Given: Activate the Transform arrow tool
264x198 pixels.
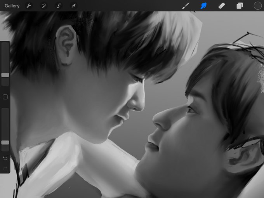Looking at the screenshot, I should pos(74,6).
